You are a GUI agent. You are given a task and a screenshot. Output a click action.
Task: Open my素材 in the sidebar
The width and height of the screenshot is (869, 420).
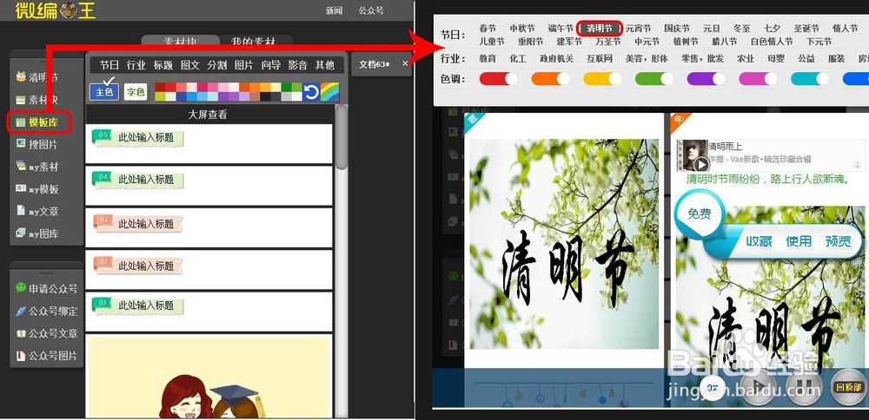pos(36,167)
